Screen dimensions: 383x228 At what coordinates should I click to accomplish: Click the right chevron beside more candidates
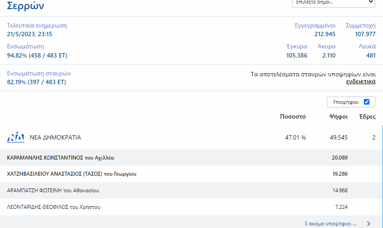click(369, 224)
